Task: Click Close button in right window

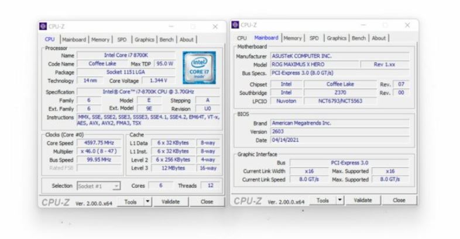Action: 399,200
